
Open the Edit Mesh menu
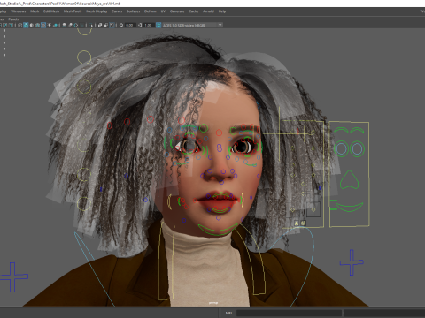51,11
